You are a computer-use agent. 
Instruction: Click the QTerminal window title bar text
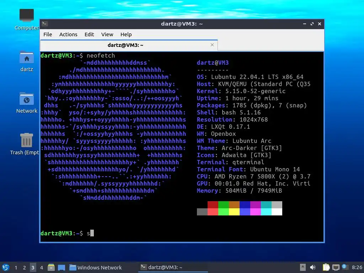pyautogui.click(x=182, y=24)
